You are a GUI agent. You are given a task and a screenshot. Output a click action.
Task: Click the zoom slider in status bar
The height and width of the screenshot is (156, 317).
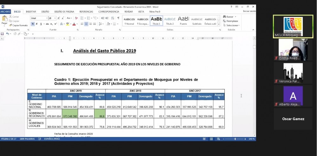click(235, 139)
